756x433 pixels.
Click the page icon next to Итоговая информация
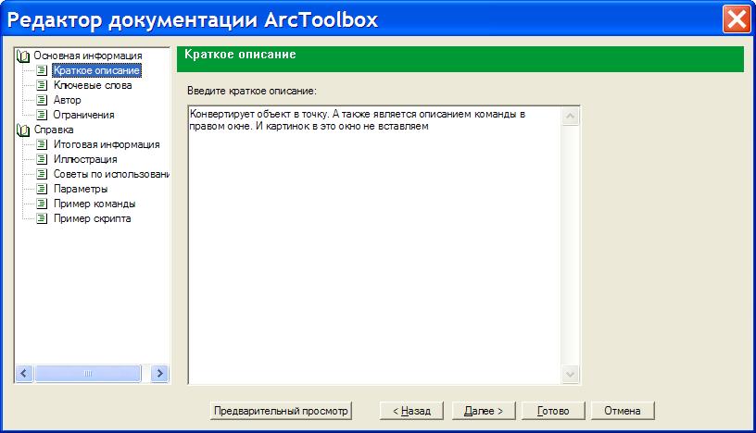(42, 144)
